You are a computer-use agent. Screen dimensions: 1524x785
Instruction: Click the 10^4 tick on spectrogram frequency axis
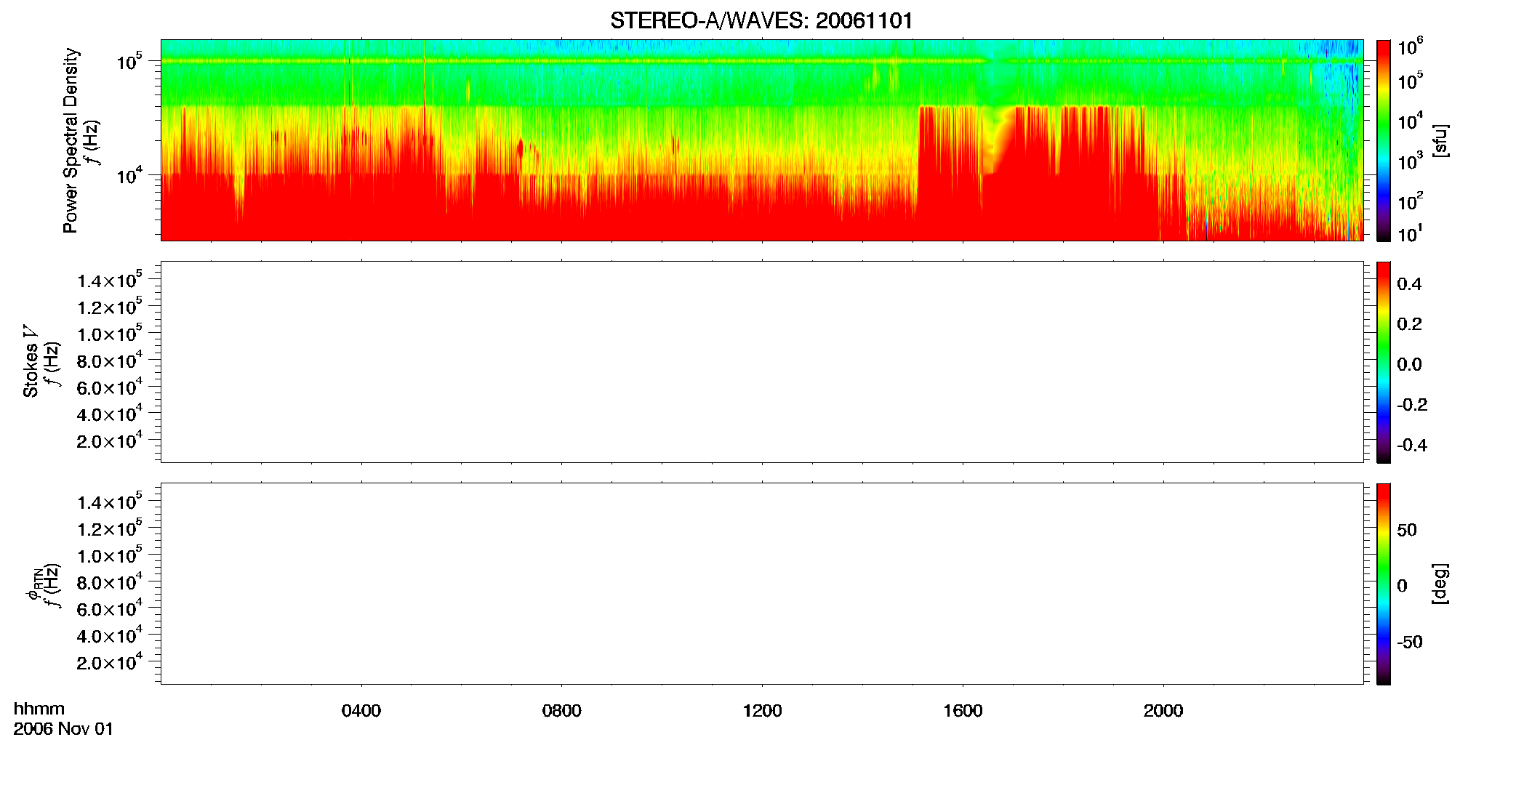tap(129, 174)
